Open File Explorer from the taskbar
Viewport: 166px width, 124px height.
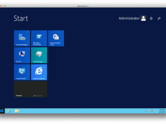click(x=17, y=111)
